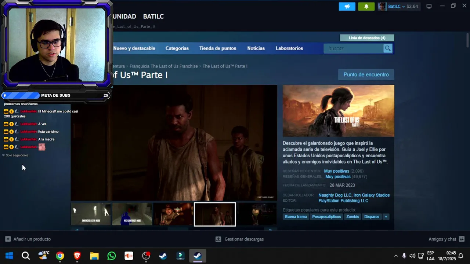Screen dimensions: 470x264
Task: Open the Windows Start menu
Action: click(9, 256)
